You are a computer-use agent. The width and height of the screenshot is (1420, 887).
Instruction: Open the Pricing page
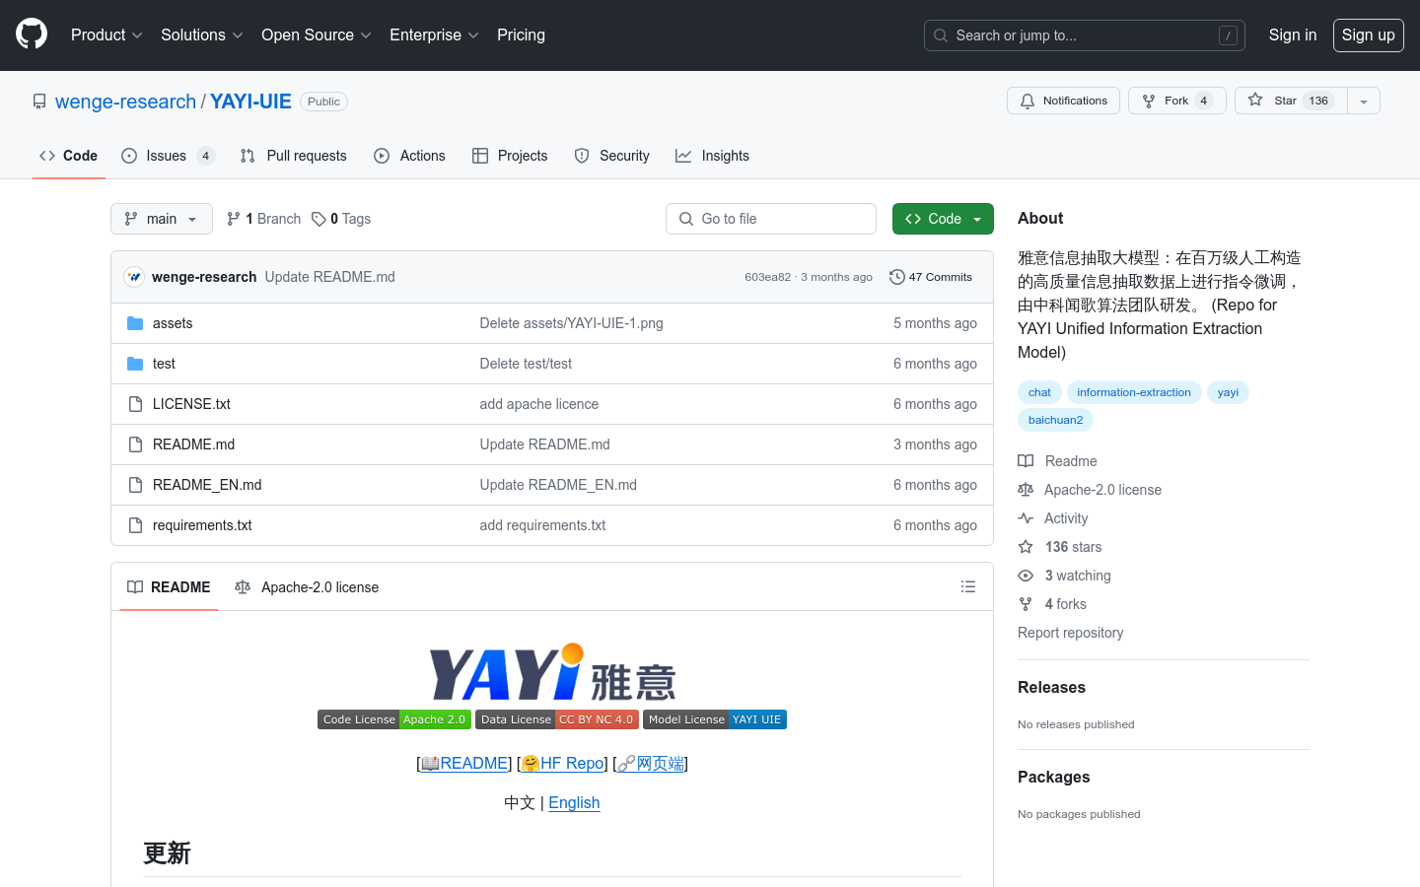521,35
